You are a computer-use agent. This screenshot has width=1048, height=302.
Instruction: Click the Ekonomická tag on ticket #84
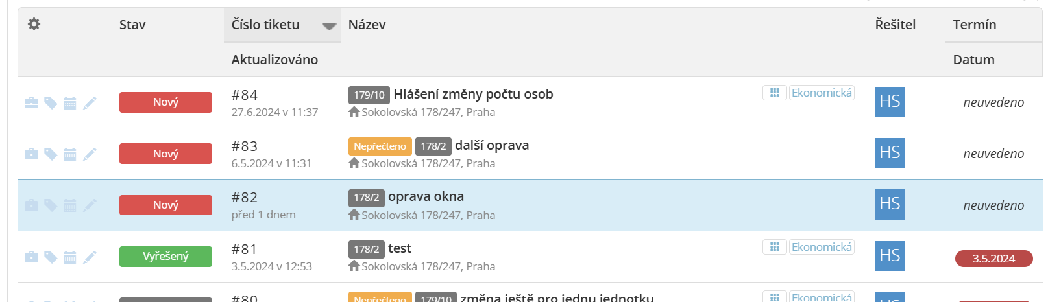[x=822, y=93]
